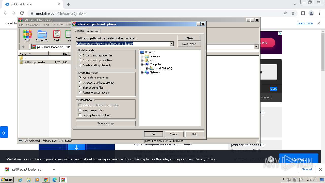Open WinRAR address bar dropdown
This screenshot has height=183, width=325.
(256, 47)
